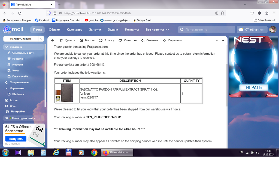Open the Facebook bookmark
This screenshot has height=195, width=279.
pyautogui.click(x=42, y=20)
